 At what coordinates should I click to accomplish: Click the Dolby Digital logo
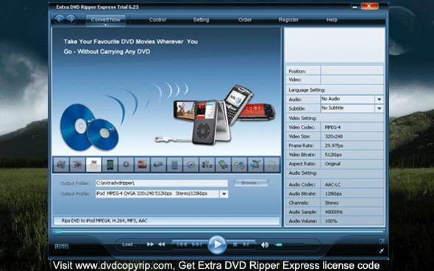(x=62, y=246)
